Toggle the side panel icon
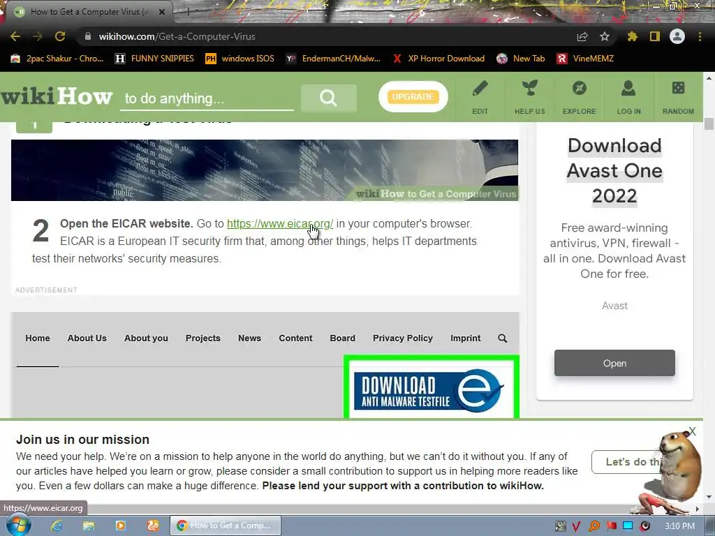 [x=655, y=36]
